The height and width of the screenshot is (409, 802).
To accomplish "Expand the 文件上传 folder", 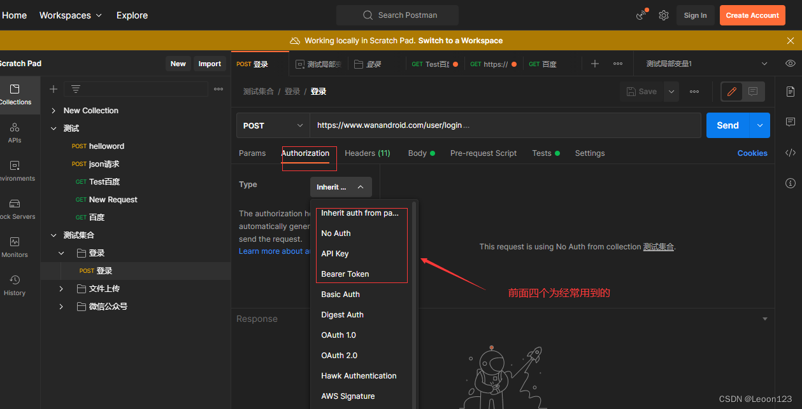I will tap(61, 289).
